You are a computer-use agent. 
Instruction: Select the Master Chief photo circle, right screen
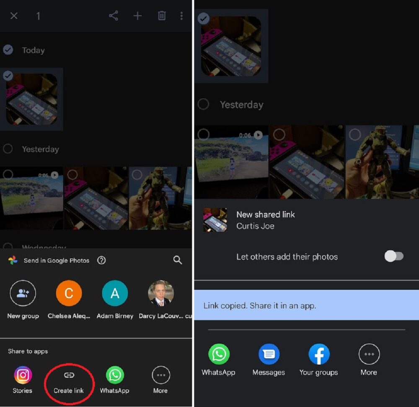coord(355,134)
